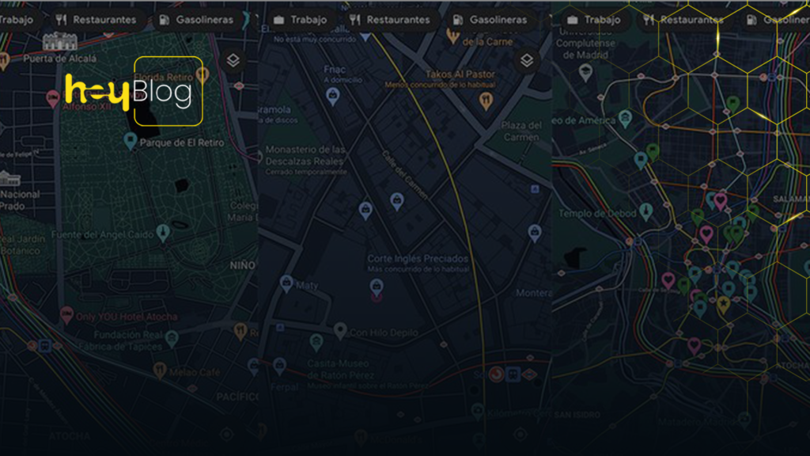This screenshot has height=456, width=810.
Task: Open the heyBlog logo
Action: point(134,91)
